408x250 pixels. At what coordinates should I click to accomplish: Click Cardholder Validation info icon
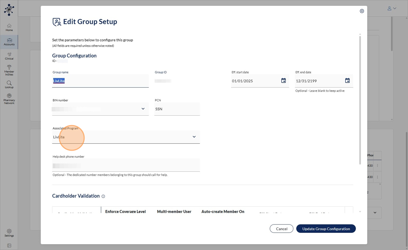point(103,197)
